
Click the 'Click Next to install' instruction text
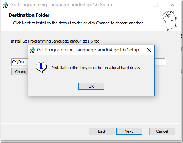tap(79, 23)
